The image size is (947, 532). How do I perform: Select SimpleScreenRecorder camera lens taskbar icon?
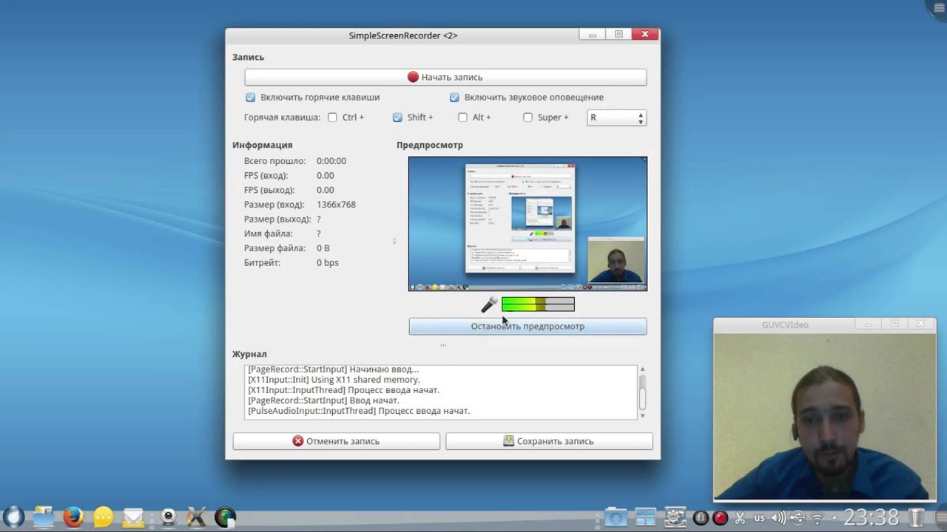click(225, 517)
